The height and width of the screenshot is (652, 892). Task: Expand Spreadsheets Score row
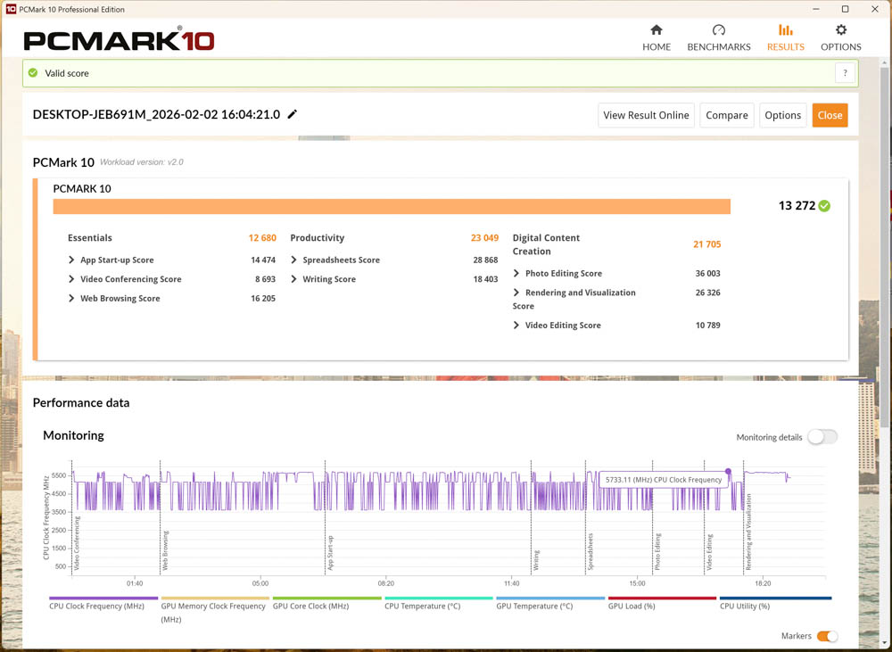(x=294, y=260)
